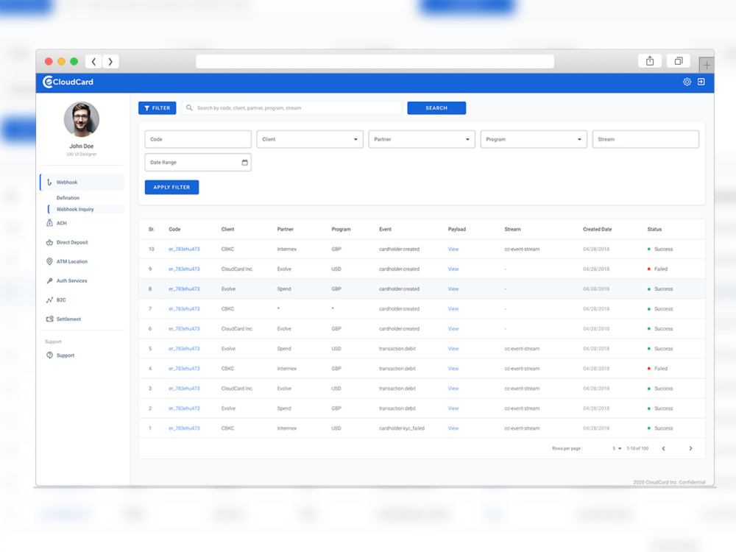Click '1-10 of 100' pagination text

pyautogui.click(x=637, y=448)
